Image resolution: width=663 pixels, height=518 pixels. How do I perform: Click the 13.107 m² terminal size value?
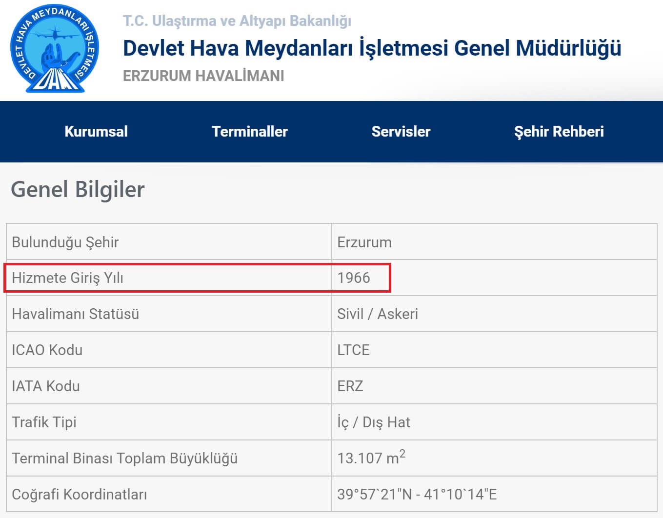click(371, 458)
